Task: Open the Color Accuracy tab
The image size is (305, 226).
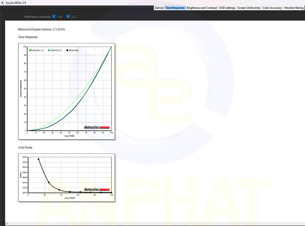Action: 272,8
